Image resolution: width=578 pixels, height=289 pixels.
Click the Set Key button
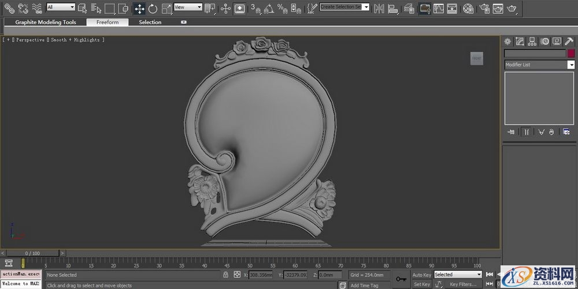pyautogui.click(x=421, y=284)
